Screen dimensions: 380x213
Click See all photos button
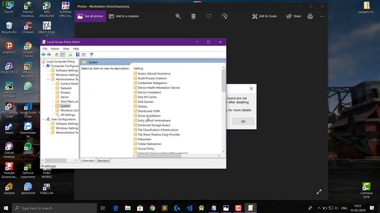(90, 16)
